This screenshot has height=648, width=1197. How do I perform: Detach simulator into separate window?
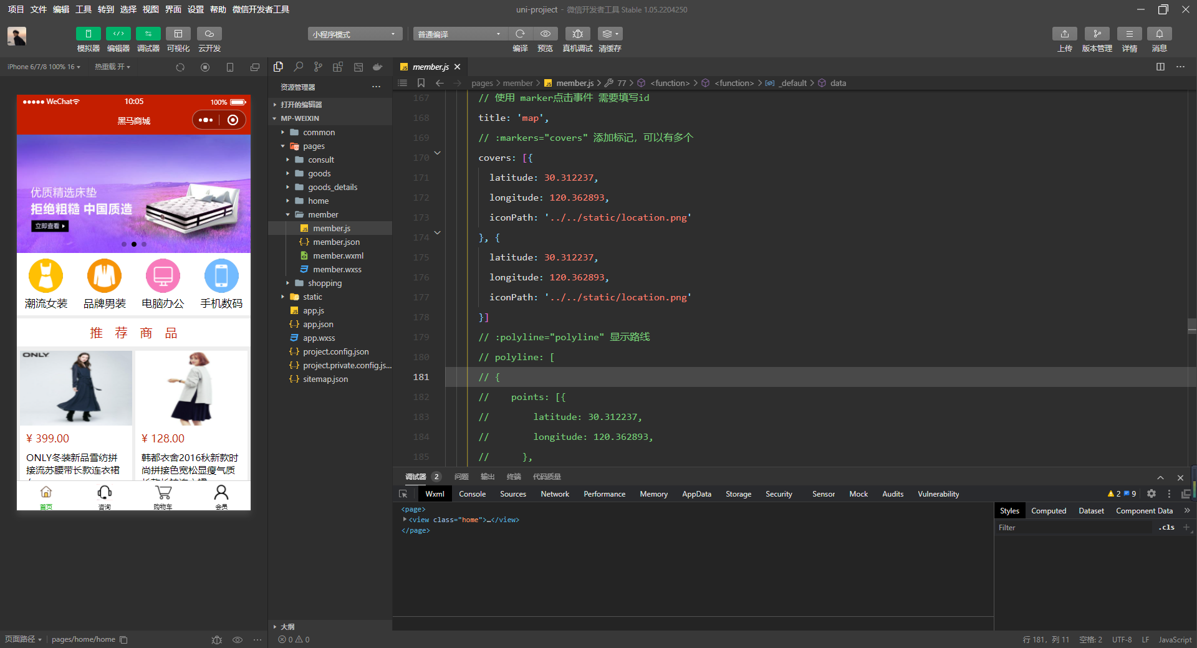(x=255, y=67)
